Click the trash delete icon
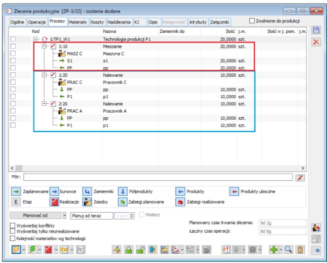Image resolution: width=327 pixels, height=263 pixels. coord(300,250)
